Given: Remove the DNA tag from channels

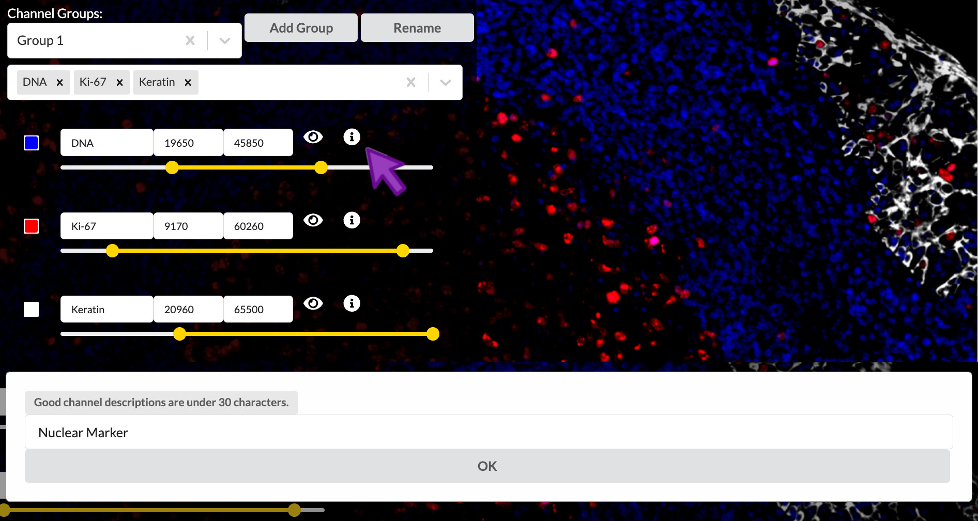Looking at the screenshot, I should [59, 83].
